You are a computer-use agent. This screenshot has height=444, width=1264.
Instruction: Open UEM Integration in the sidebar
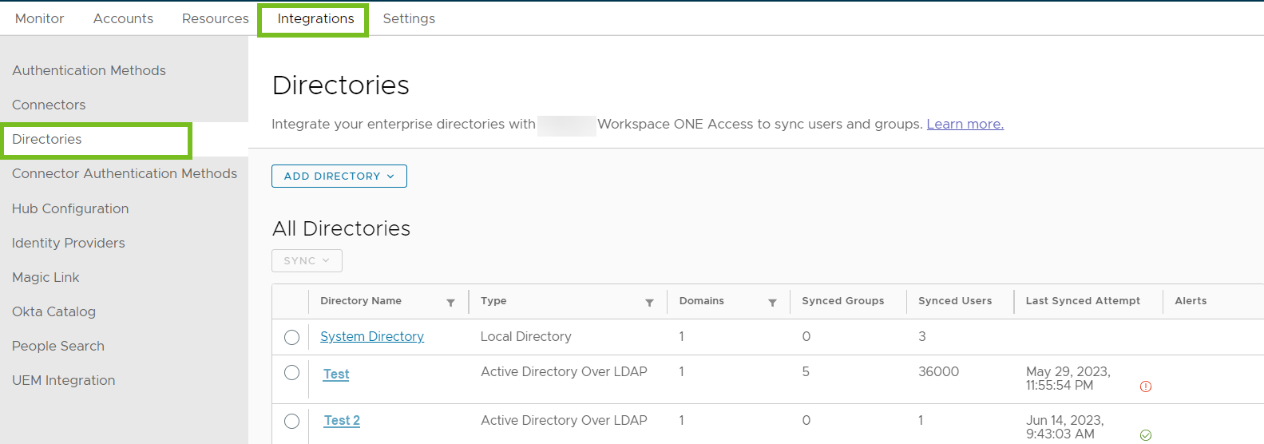64,380
